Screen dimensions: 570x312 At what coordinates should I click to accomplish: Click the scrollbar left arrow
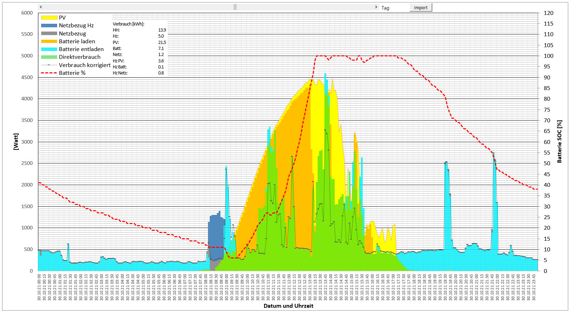point(41,7)
